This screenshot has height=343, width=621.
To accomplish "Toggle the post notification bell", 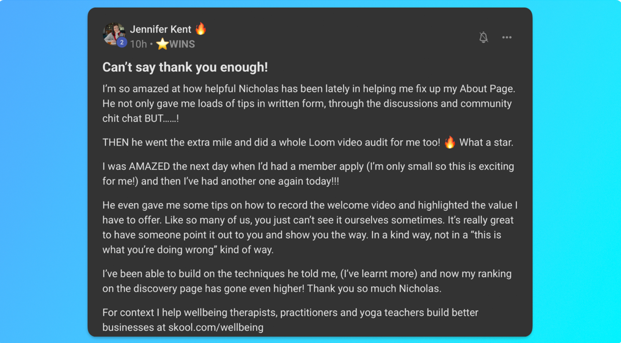I will [x=483, y=38].
